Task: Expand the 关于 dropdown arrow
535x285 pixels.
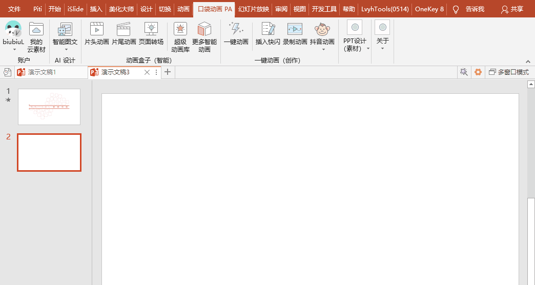Action: tap(382, 49)
